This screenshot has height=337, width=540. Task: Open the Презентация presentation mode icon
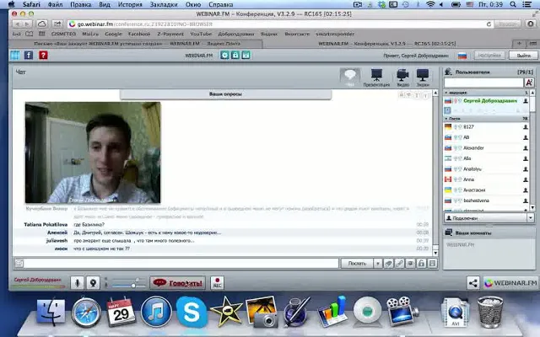[376, 77]
